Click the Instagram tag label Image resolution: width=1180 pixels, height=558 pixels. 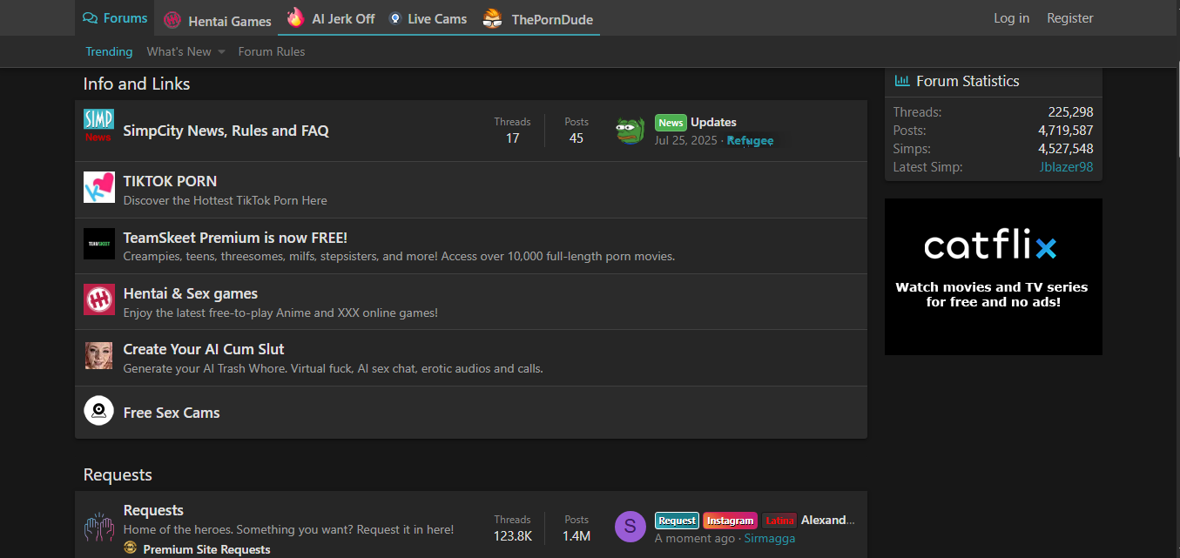[x=730, y=521]
